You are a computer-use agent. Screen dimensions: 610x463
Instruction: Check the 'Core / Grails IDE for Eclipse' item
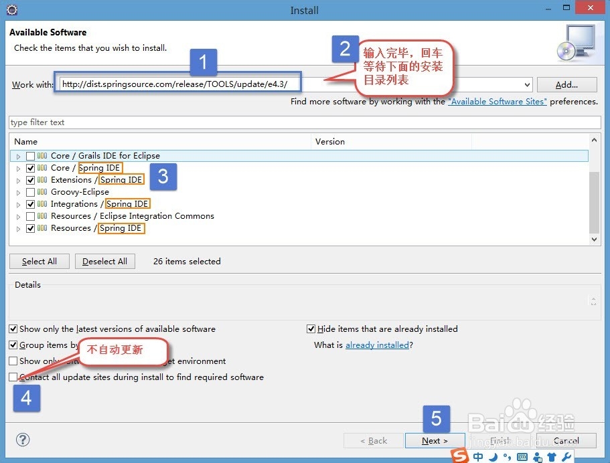[29, 155]
